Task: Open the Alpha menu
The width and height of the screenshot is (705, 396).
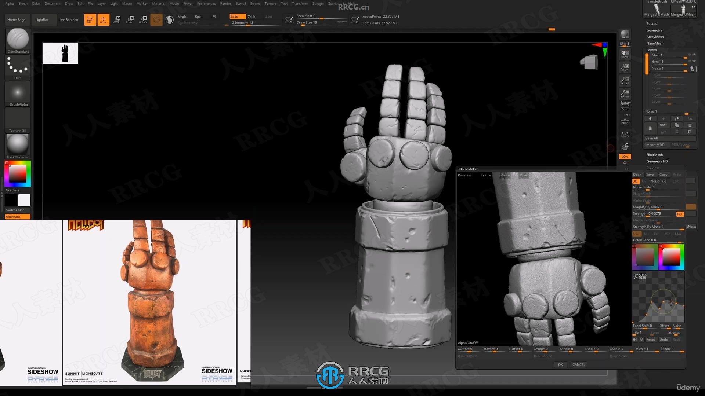Action: point(10,3)
